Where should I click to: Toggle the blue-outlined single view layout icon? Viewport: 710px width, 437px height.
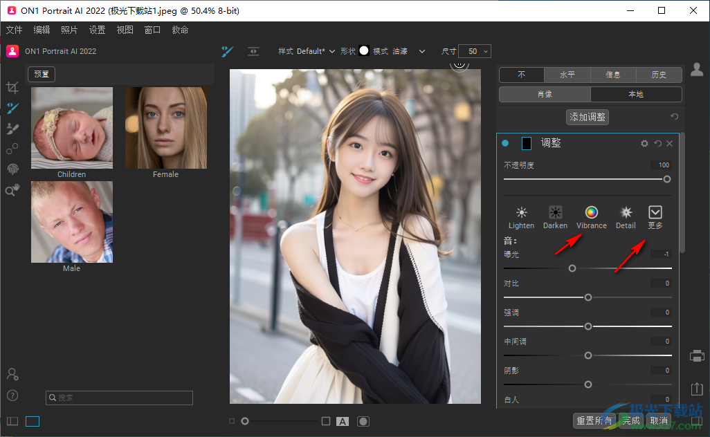(x=33, y=421)
